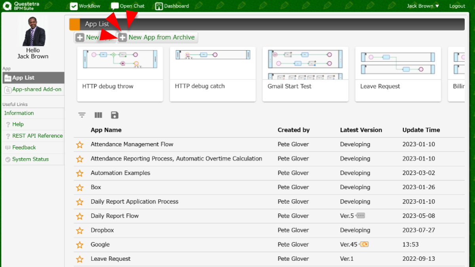Expand the Jack Brown user dropdown
475x267 pixels.
click(423, 6)
